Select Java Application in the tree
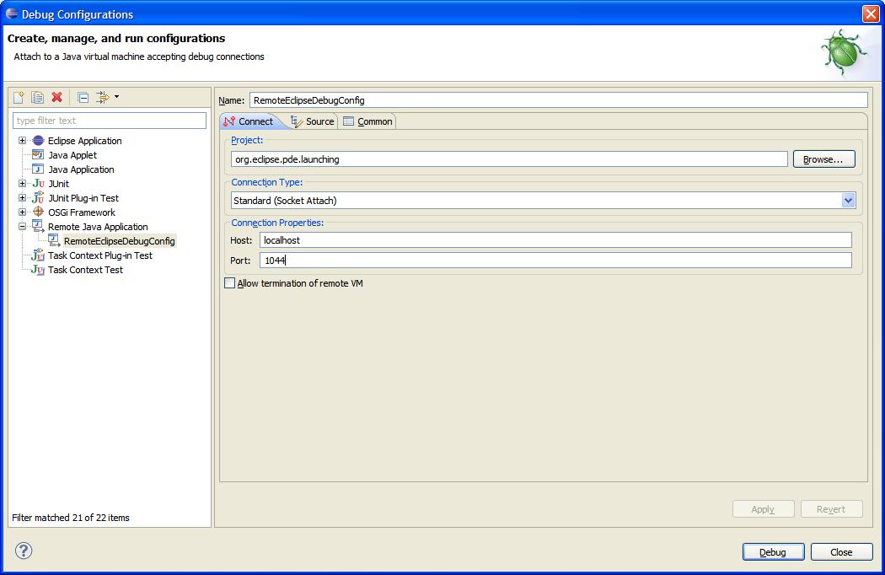 (81, 169)
